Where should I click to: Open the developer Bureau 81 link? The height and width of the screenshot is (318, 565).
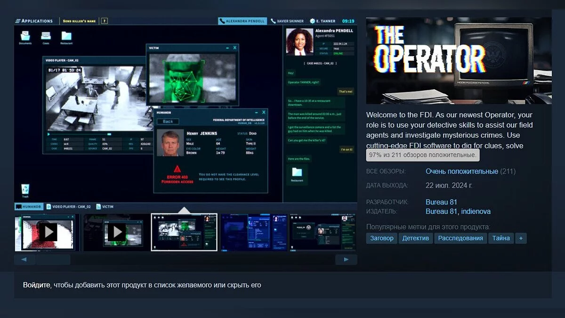[442, 202]
